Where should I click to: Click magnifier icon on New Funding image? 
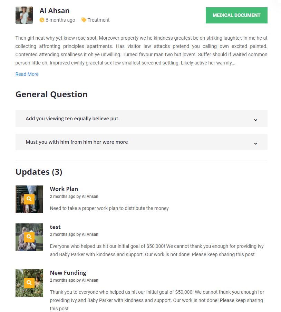click(29, 283)
